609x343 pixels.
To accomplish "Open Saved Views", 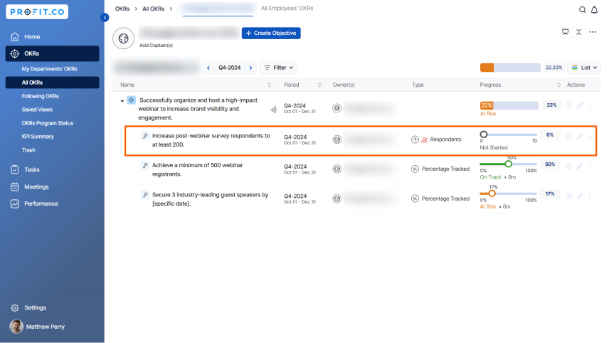I will pos(37,110).
